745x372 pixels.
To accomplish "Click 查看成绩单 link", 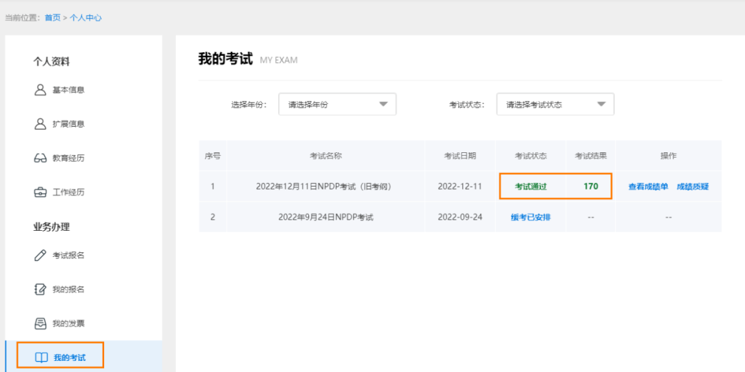I will click(x=648, y=187).
